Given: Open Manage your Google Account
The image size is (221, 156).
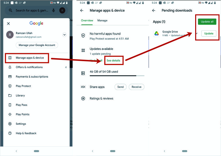Looking at the screenshot, I should (x=37, y=45).
